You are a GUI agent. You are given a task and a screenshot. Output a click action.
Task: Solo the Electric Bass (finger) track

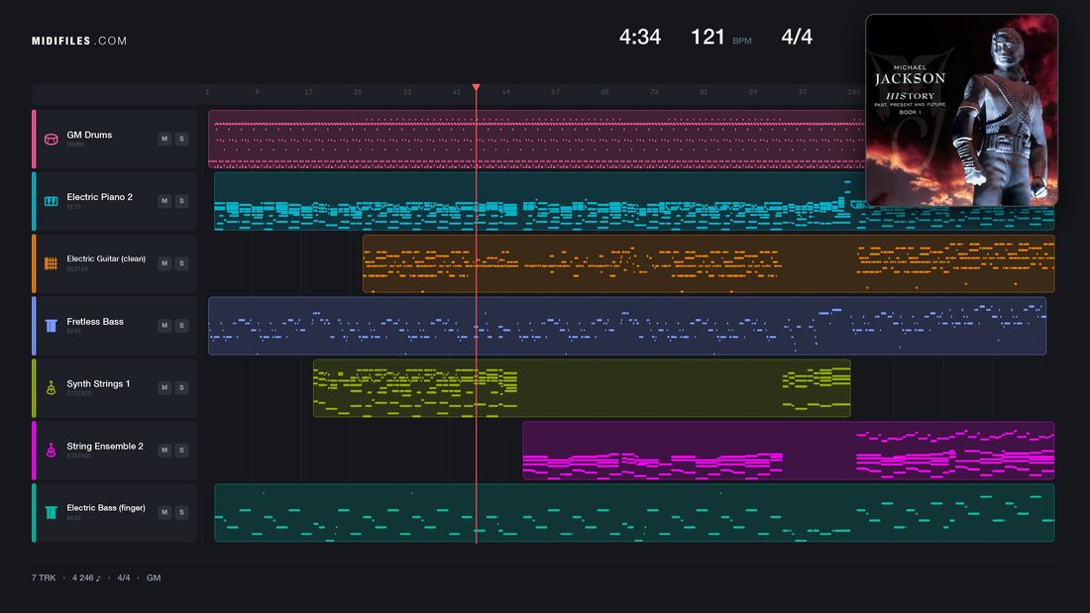tap(181, 512)
